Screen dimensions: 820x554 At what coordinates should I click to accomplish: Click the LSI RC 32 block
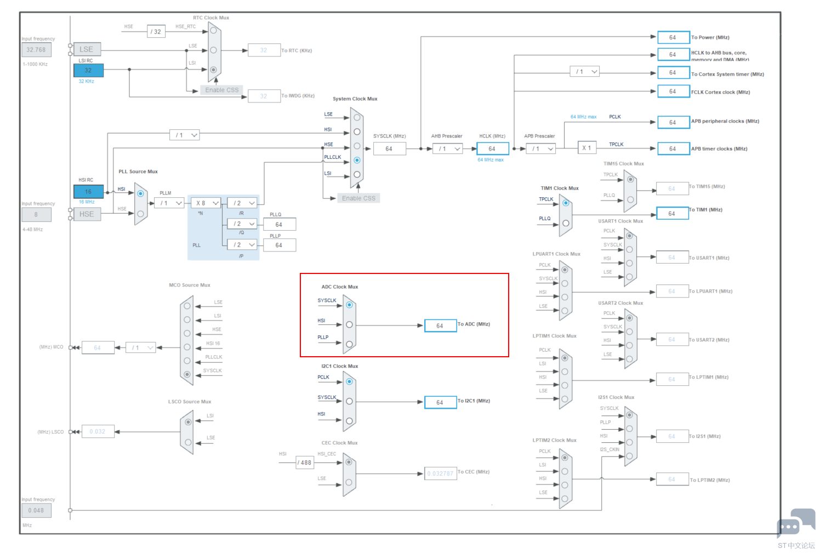pyautogui.click(x=88, y=70)
